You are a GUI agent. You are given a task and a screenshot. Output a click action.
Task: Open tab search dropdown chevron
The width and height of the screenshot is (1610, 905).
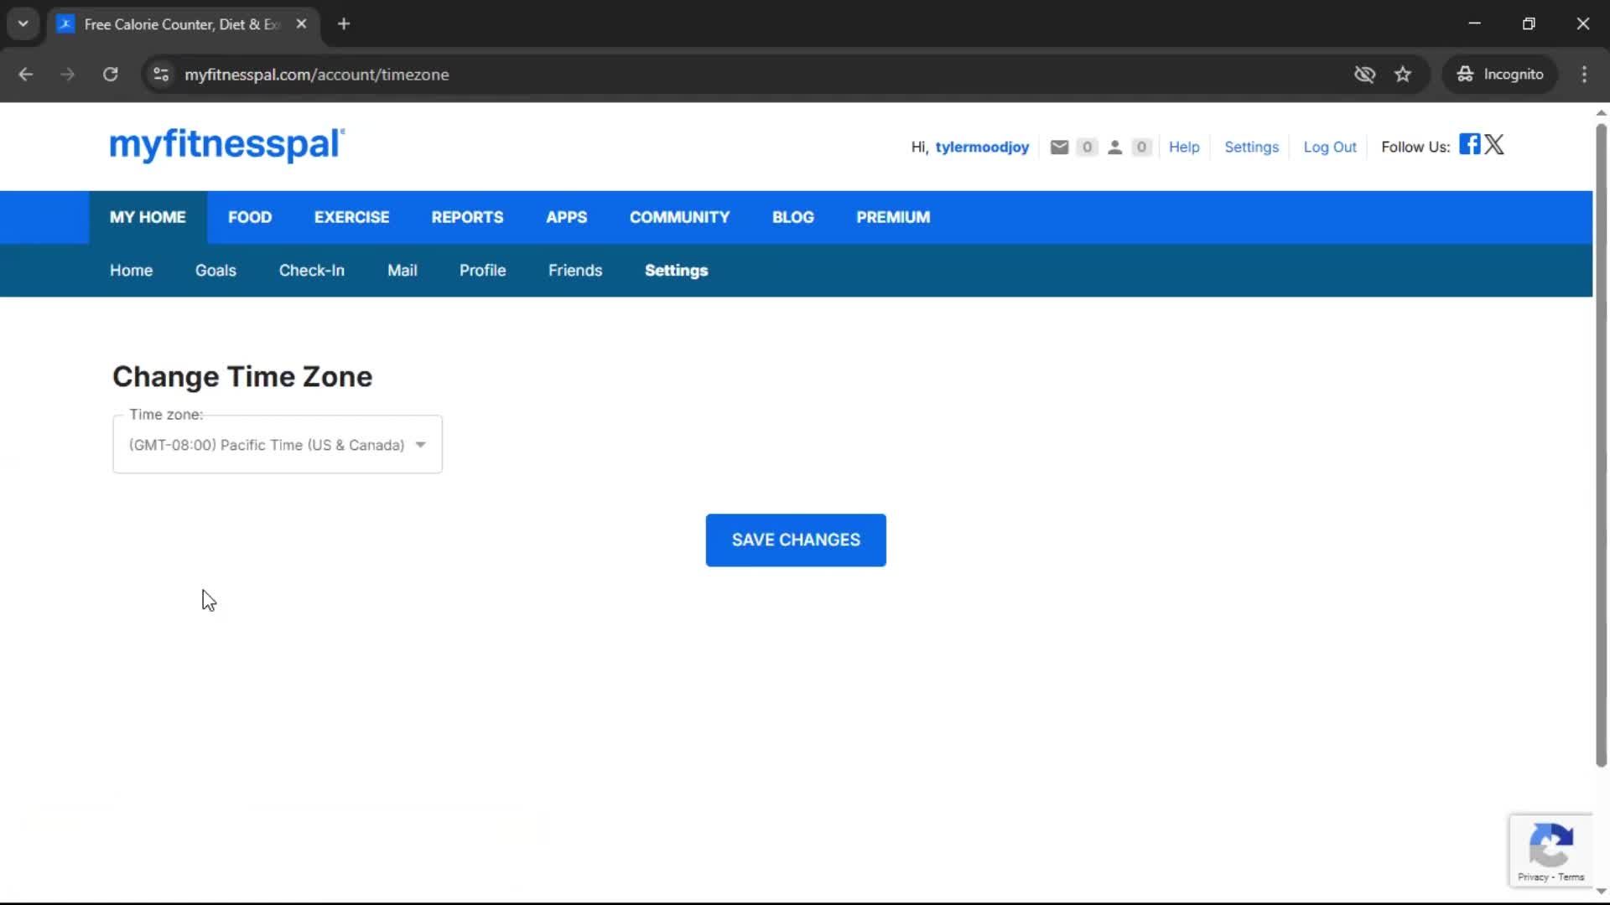click(x=23, y=24)
